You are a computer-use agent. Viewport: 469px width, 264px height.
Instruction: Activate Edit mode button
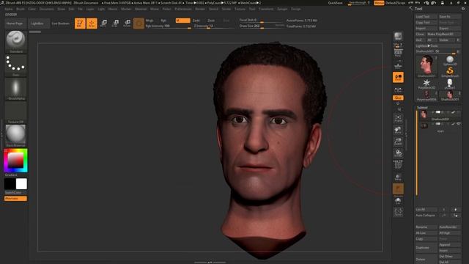(x=80, y=23)
